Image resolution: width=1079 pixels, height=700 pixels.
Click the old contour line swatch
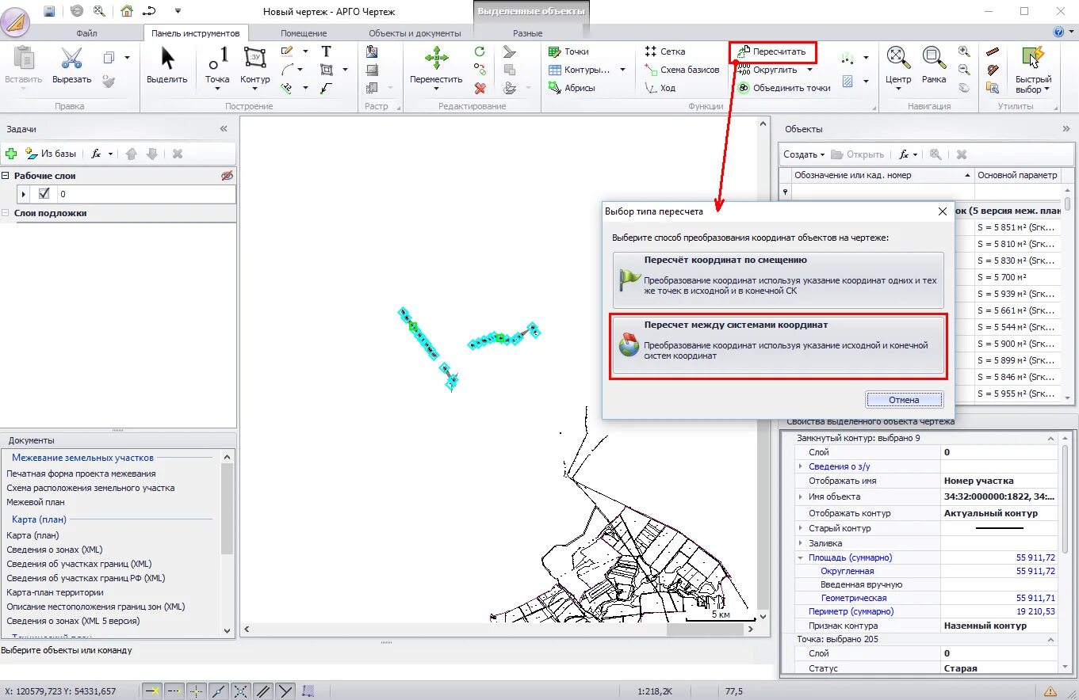(999, 528)
